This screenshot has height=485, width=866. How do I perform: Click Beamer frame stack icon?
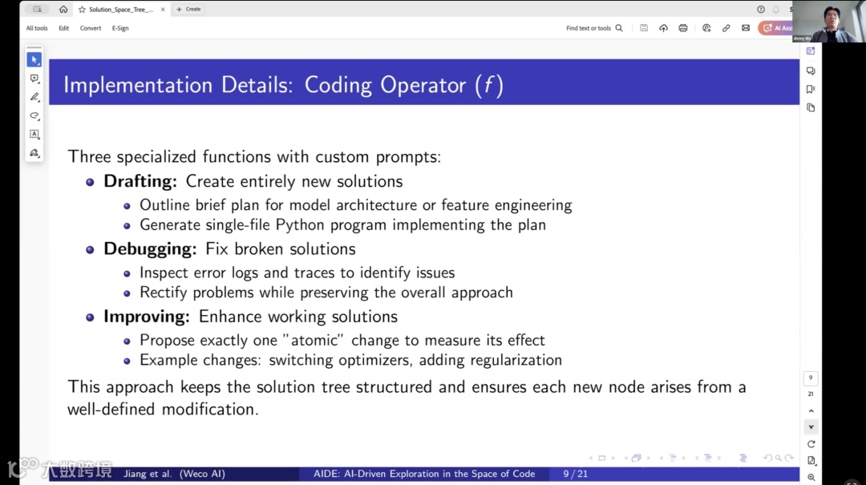[637, 458]
